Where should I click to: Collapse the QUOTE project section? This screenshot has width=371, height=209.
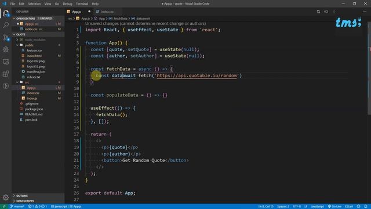[x=38, y=34]
